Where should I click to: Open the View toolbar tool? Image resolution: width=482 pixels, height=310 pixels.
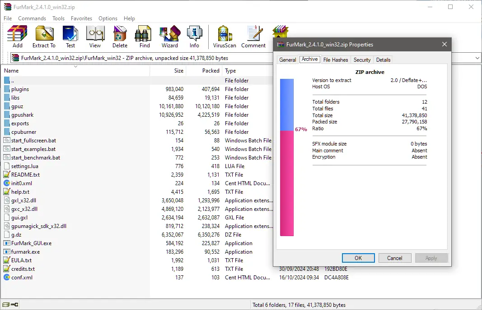[x=95, y=37]
